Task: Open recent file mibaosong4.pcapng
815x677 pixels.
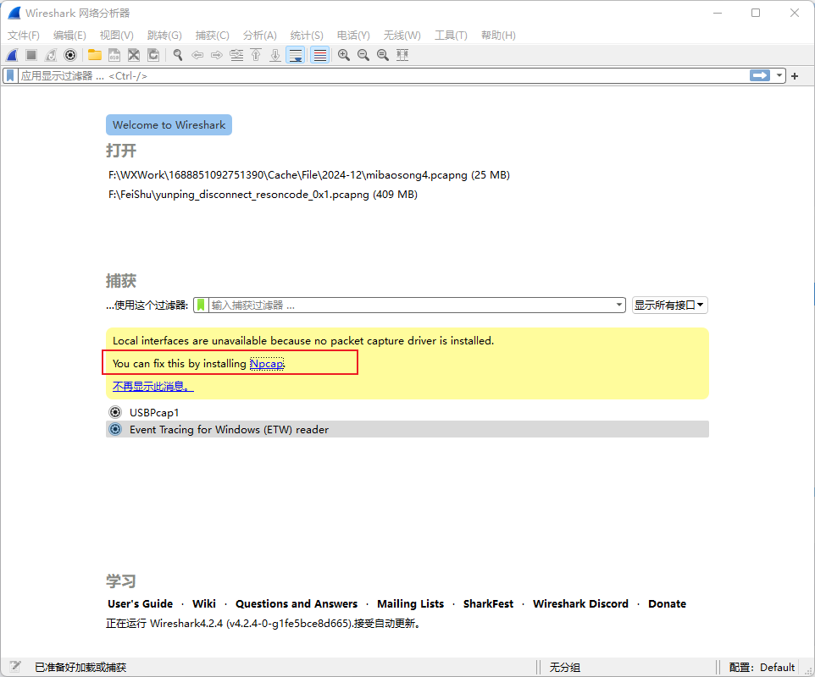Action: (308, 175)
